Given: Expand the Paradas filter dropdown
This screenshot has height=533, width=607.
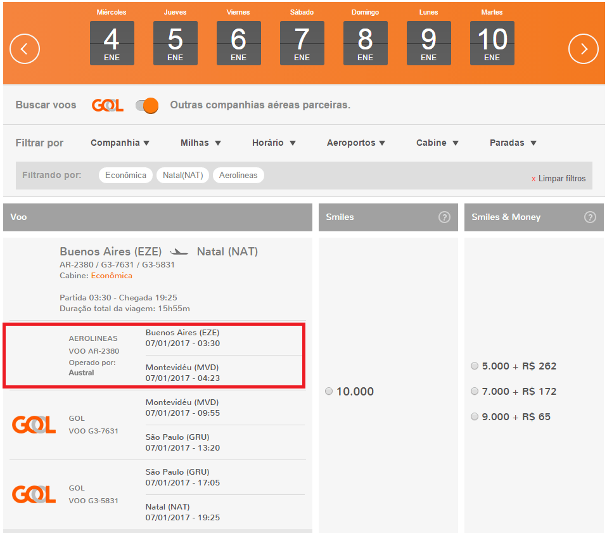Looking at the screenshot, I should click(513, 143).
